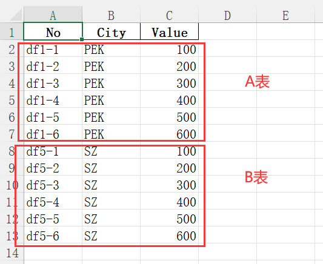Screen dimensions: 323x264
Task: Click value 100 in row 2
Action: [x=170, y=48]
